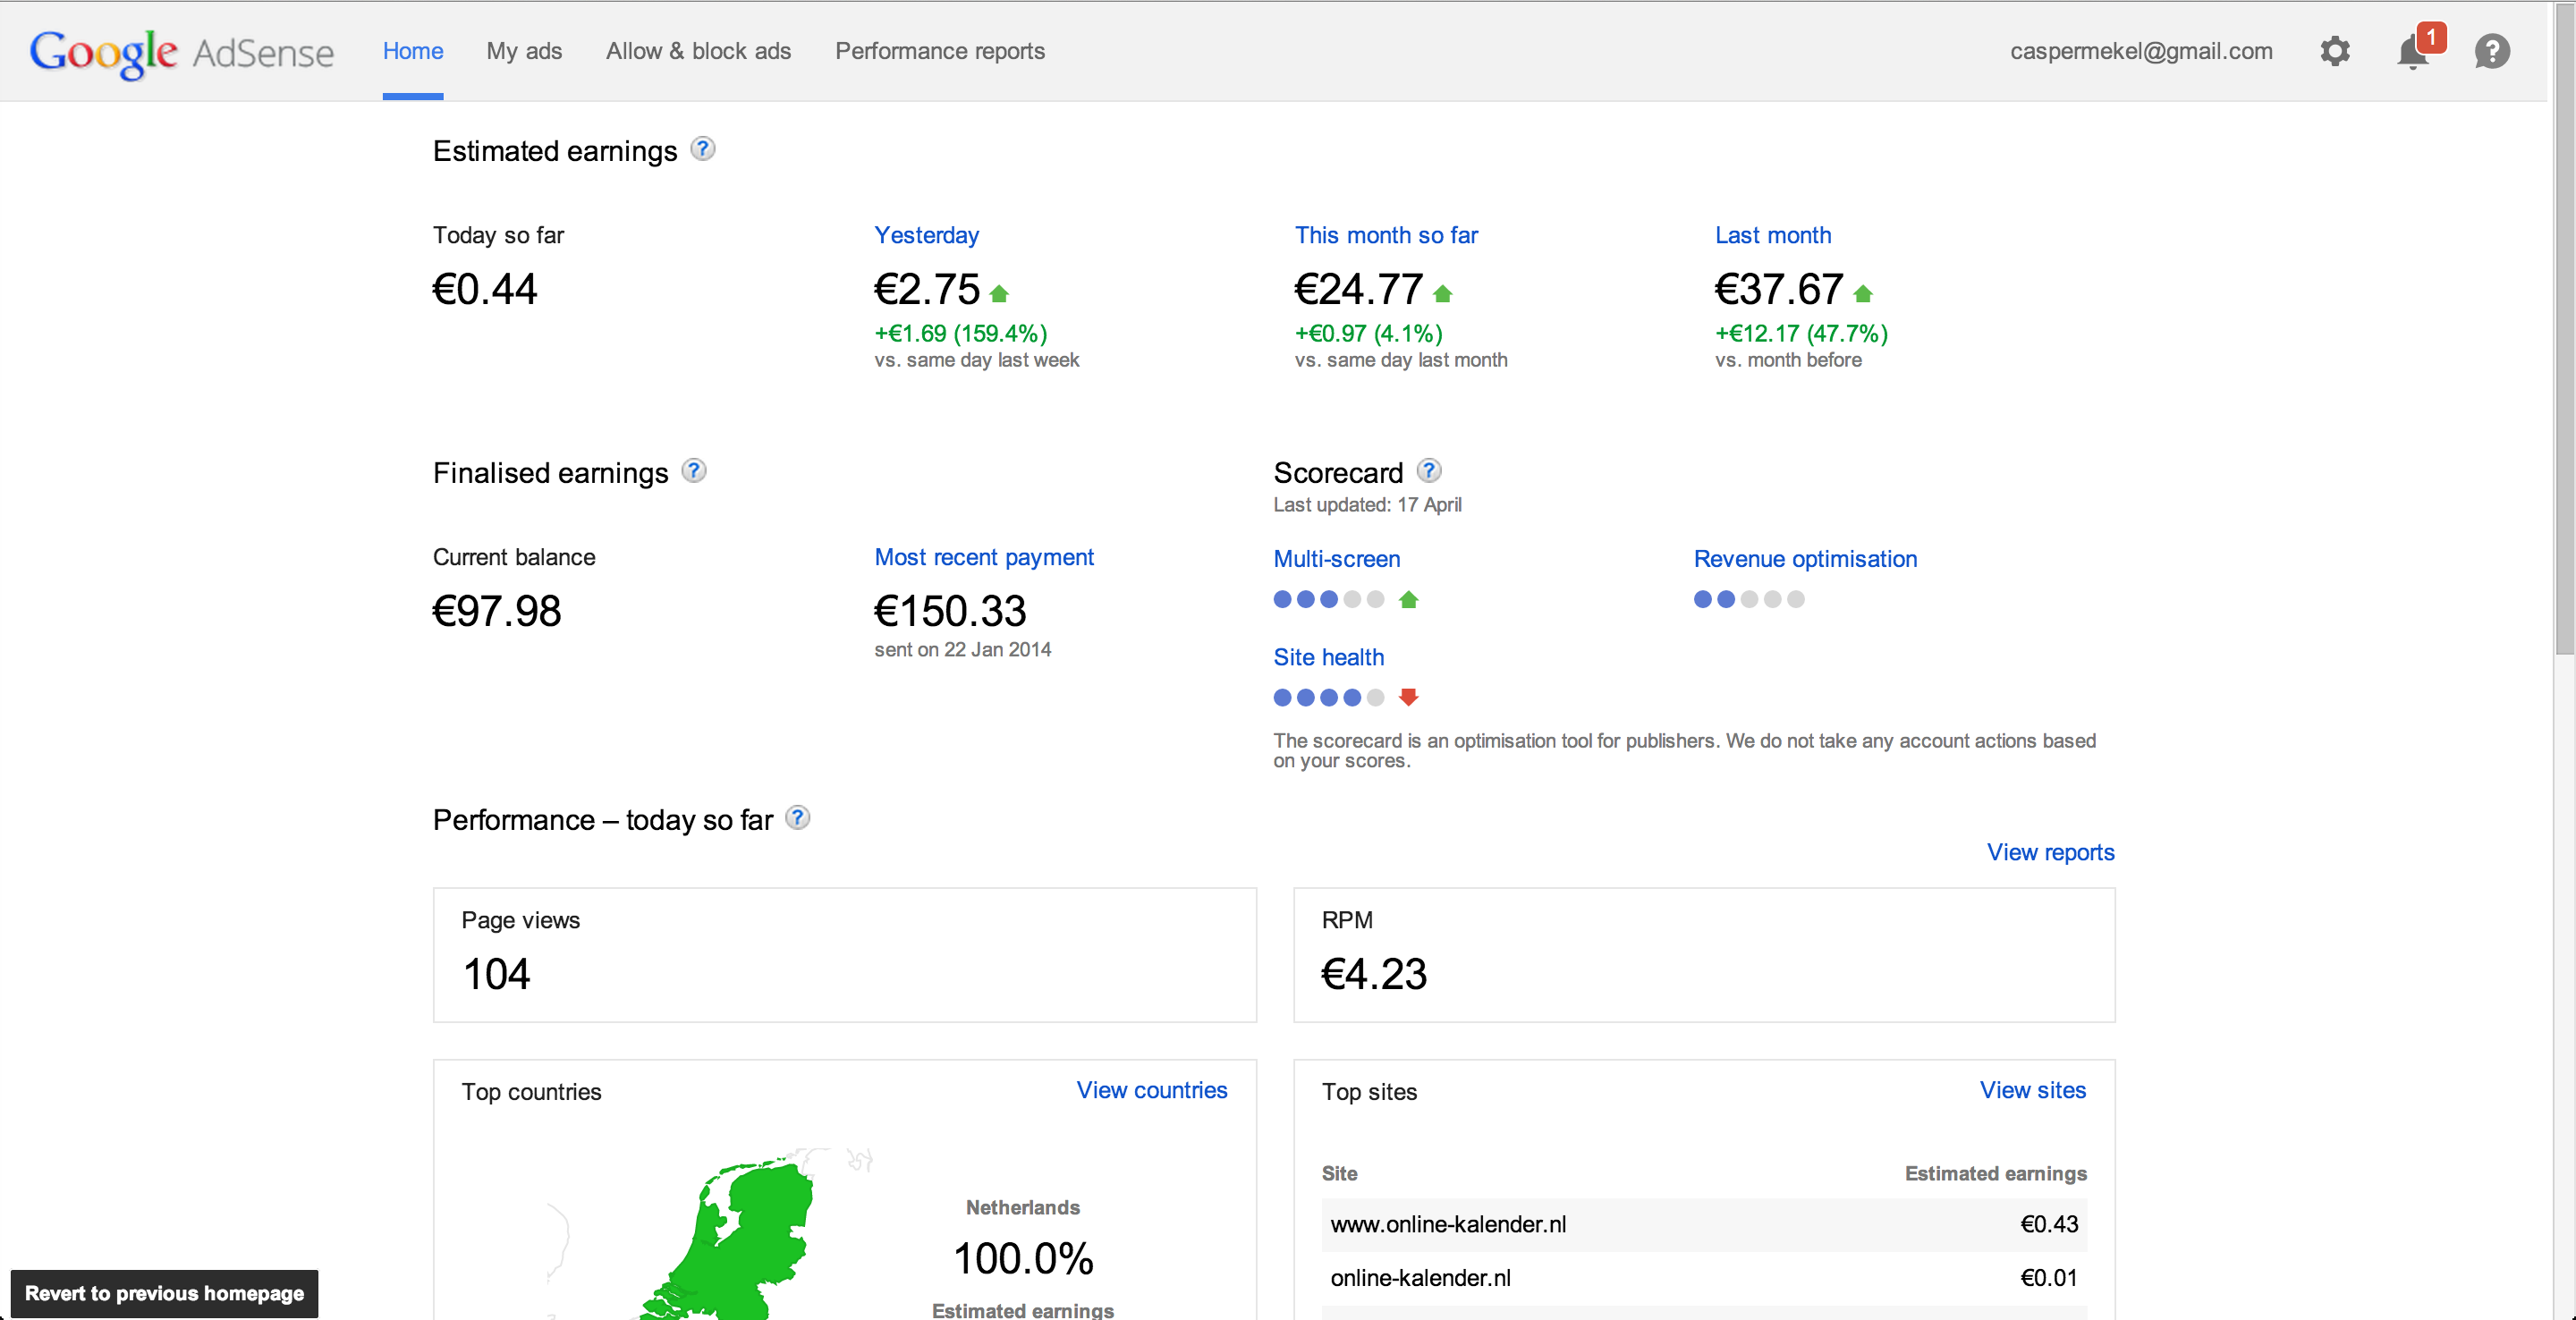Click the Current balance €97.98 value
This screenshot has height=1320, width=2576.
coord(497,611)
